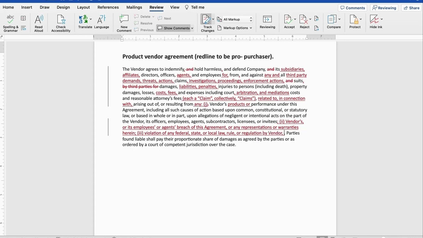Add a New Comment

[x=124, y=23]
